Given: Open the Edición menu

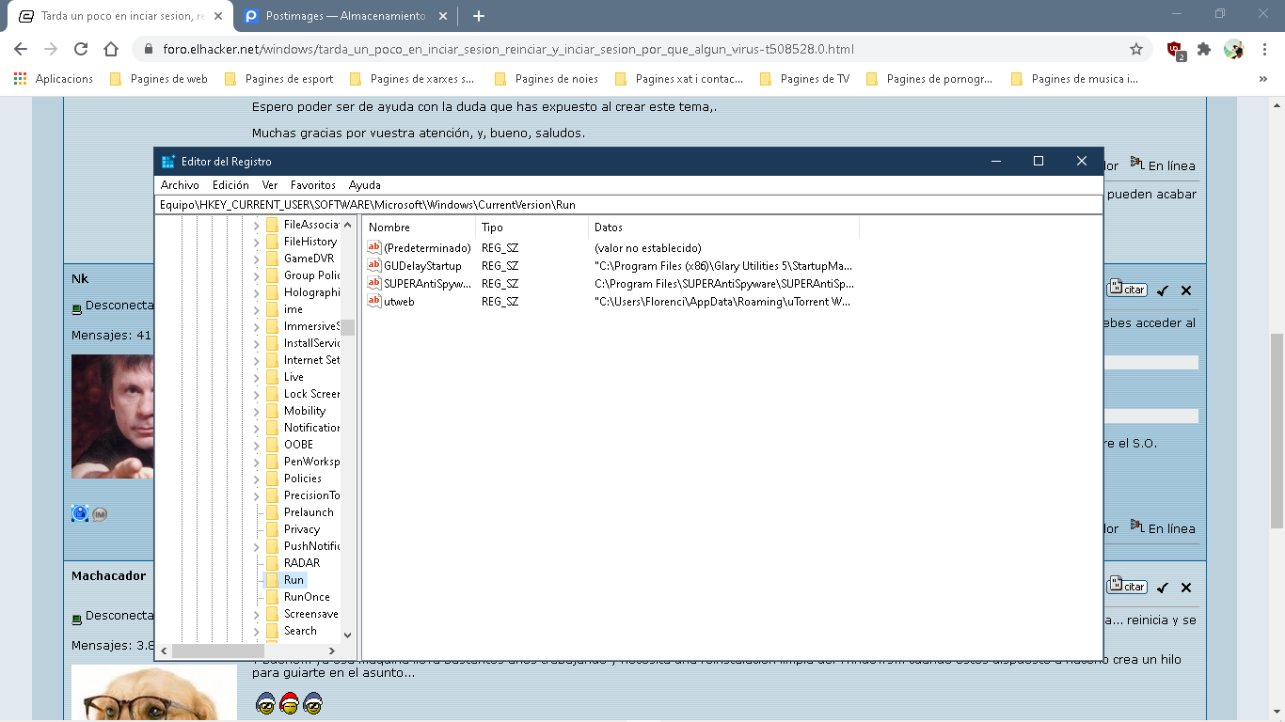Looking at the screenshot, I should 230,185.
